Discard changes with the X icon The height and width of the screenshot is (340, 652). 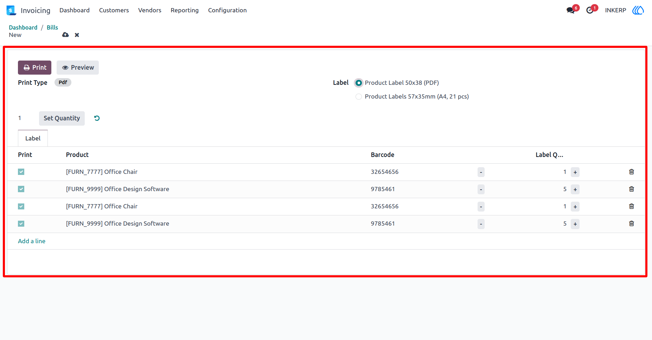click(x=77, y=35)
